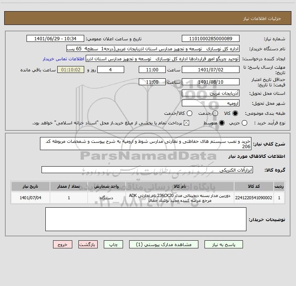This screenshot has width=296, height=286.
Task: Click the بازگشت back button
Action: point(88,245)
